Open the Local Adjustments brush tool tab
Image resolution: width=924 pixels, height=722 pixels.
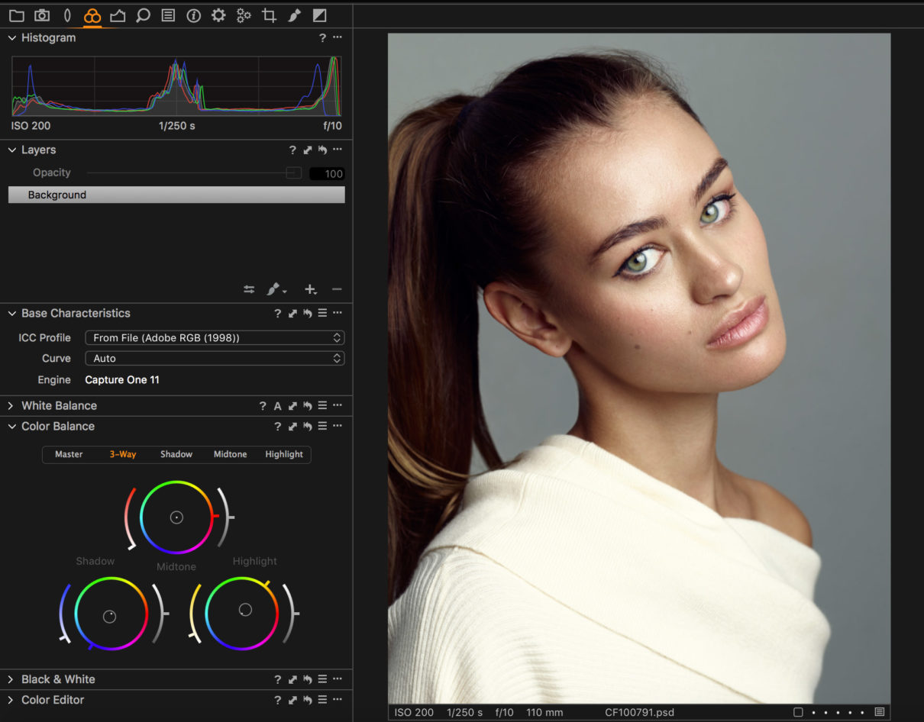294,15
